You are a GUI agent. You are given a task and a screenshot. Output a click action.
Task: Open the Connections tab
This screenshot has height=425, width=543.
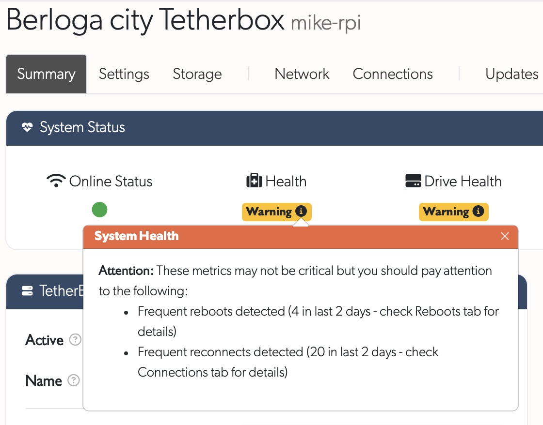393,74
